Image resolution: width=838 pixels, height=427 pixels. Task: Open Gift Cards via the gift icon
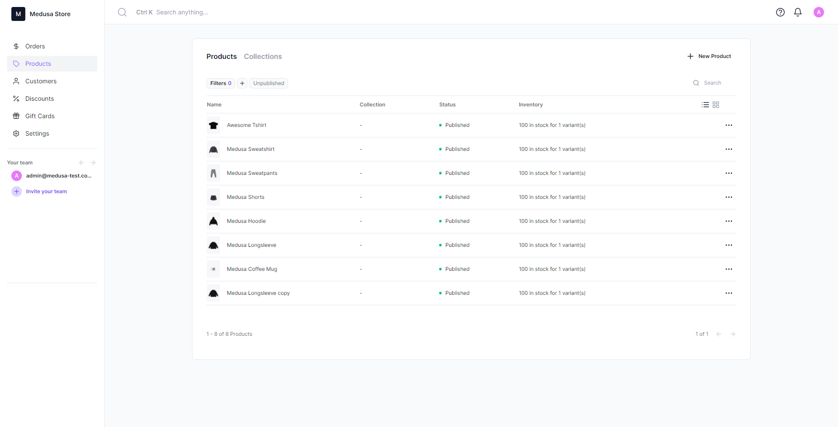[x=16, y=116]
